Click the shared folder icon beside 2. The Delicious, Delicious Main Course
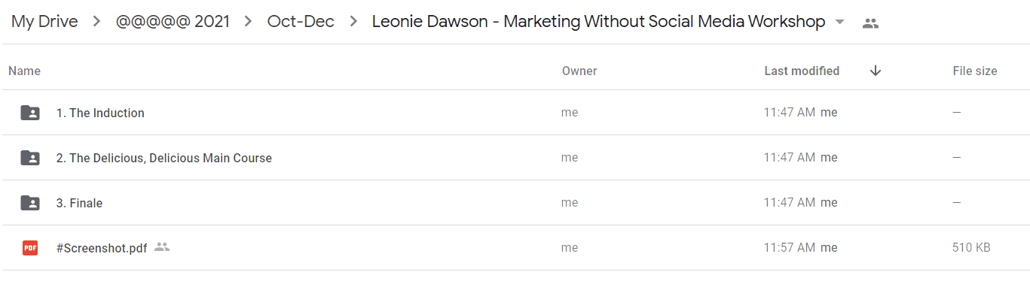This screenshot has height=284, width=1030. 30,158
